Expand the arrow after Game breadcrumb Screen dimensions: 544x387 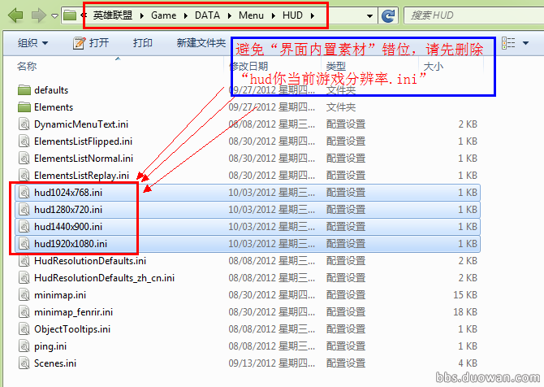pyautogui.click(x=186, y=15)
